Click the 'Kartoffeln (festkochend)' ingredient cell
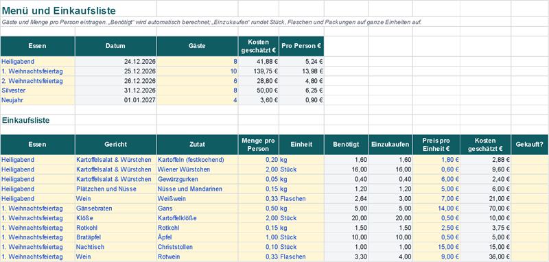Screen dimensions: 549x262 [x=198, y=160]
